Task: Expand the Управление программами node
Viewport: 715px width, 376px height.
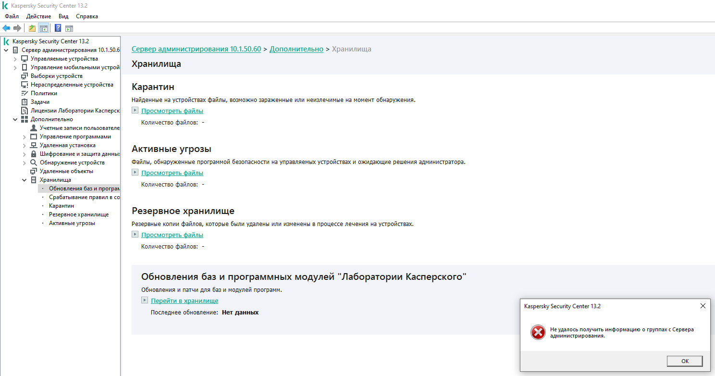Action: 24,137
